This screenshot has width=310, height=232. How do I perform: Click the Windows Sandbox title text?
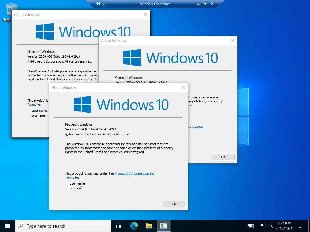[x=155, y=4]
